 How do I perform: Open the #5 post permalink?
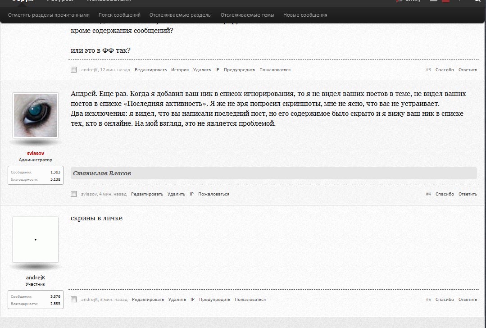coord(428,300)
